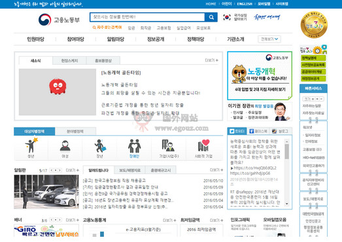Click the 어린이 link in top bar
This screenshot has height=242, width=342.
227,4
